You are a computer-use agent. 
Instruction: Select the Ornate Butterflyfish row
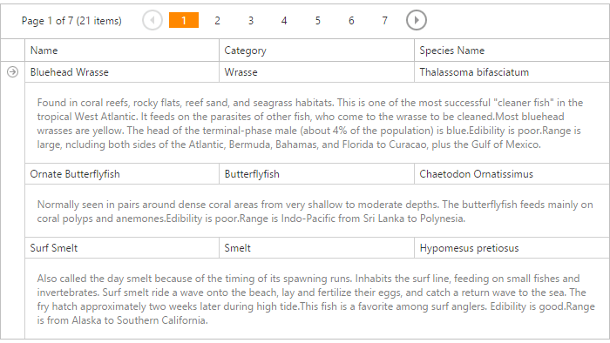[x=317, y=174]
